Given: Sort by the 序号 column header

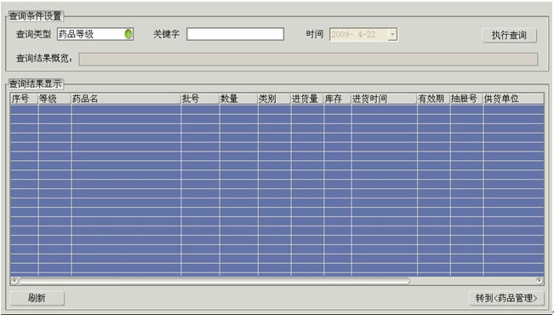Looking at the screenshot, I should (x=24, y=99).
